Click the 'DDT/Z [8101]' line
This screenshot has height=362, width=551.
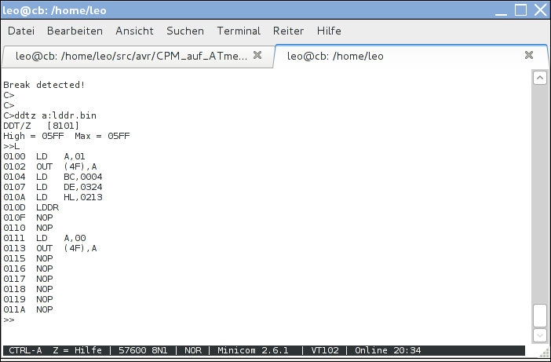41,126
